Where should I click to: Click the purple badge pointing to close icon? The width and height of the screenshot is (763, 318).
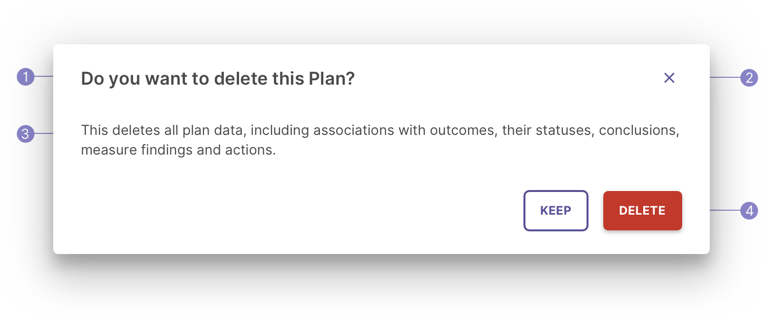[749, 77]
